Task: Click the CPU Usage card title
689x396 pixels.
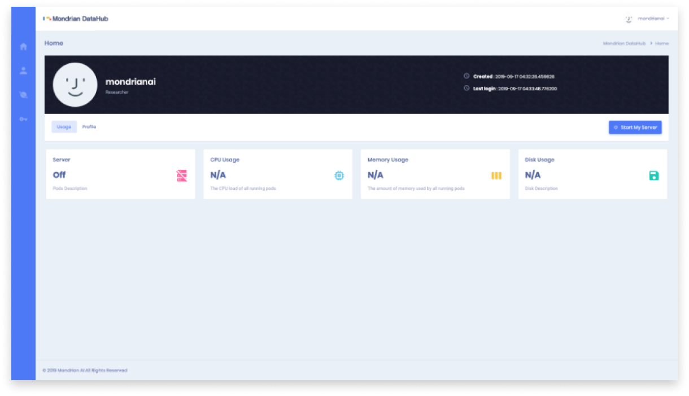Action: pyautogui.click(x=225, y=160)
